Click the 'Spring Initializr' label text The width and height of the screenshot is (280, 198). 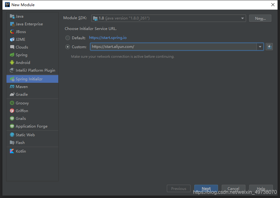29,79
